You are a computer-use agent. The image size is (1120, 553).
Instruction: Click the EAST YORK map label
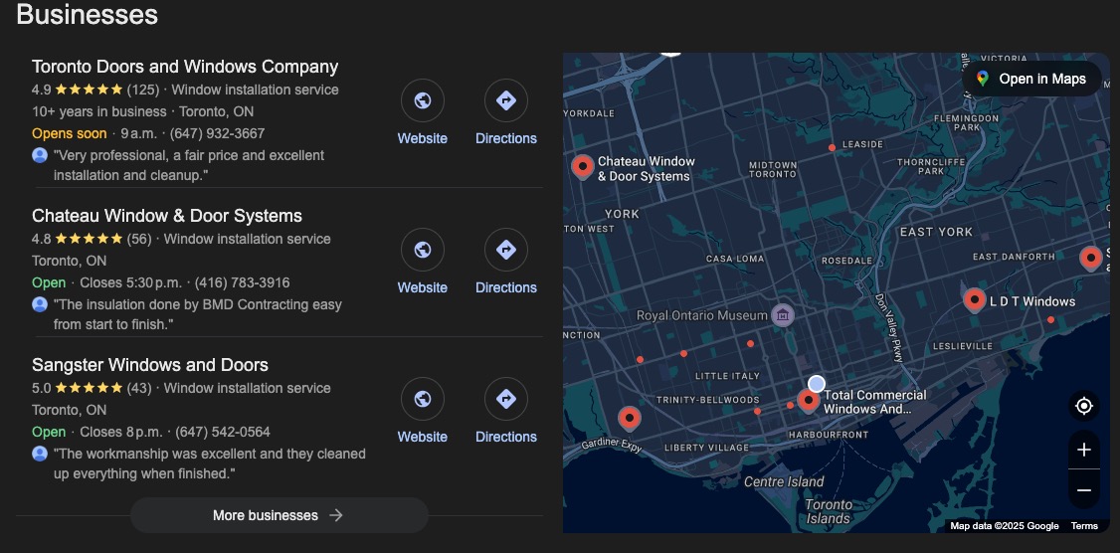coord(936,232)
